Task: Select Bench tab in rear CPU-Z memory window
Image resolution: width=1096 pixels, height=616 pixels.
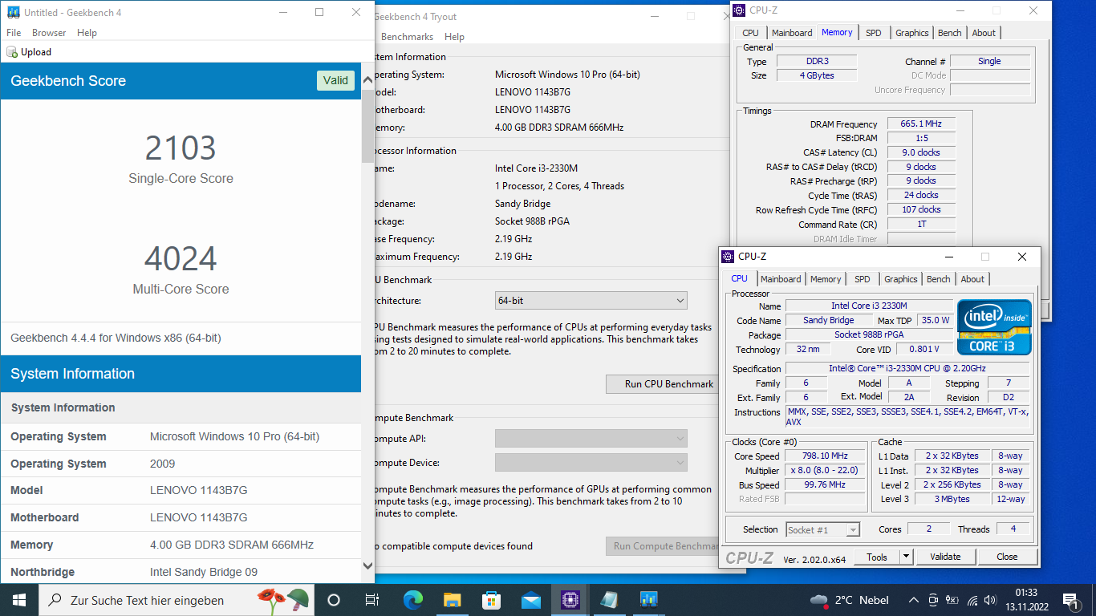Action: click(x=950, y=33)
